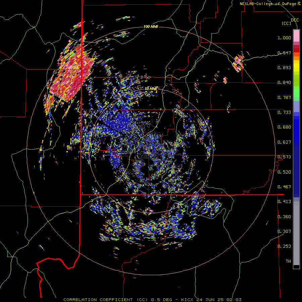Click the KICX station identifier in the caption
302x302 pixels.
[188, 300]
